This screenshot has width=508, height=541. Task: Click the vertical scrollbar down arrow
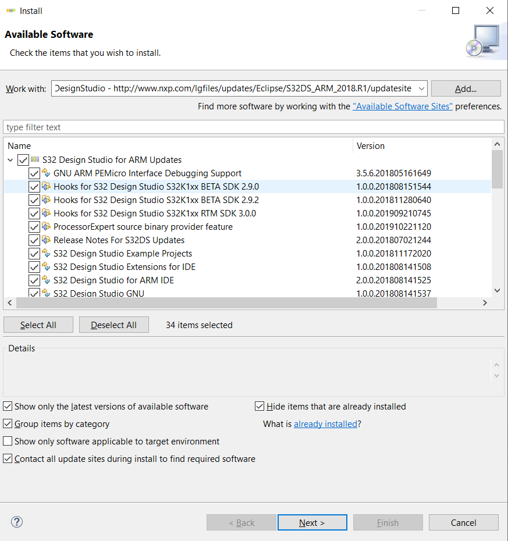click(497, 290)
